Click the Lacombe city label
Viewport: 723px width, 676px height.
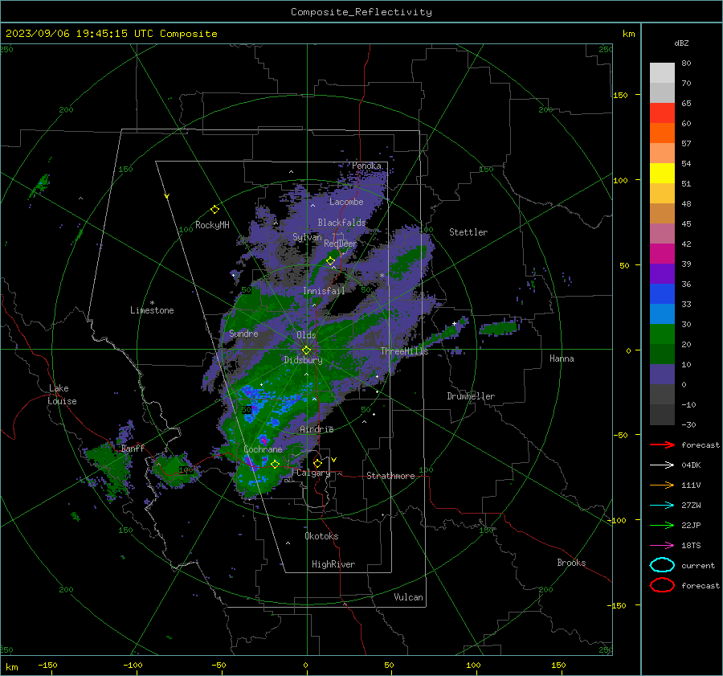pyautogui.click(x=346, y=202)
